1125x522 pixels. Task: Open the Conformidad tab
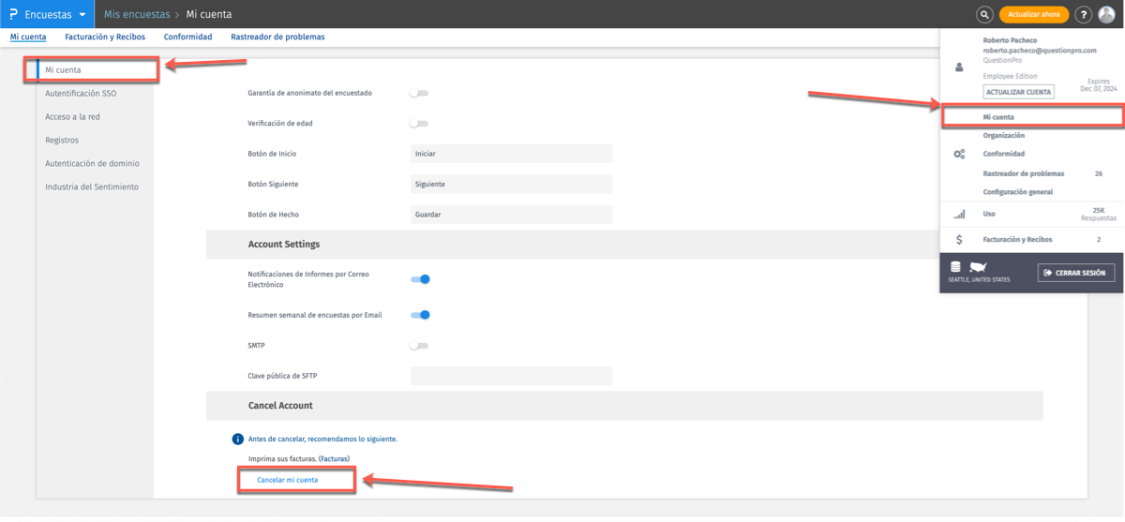click(x=187, y=37)
